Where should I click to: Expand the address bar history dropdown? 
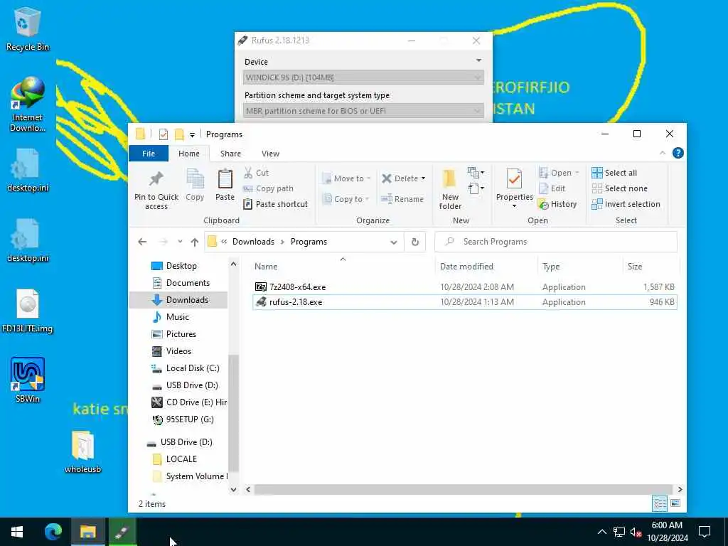coord(394,242)
